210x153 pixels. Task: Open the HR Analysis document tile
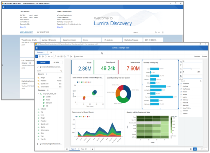tap(112, 40)
